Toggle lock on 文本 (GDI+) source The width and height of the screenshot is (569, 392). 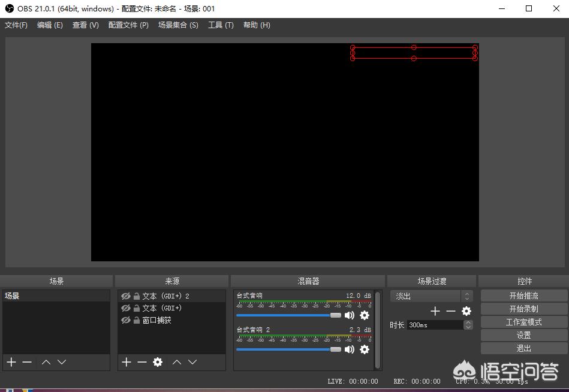coord(137,308)
